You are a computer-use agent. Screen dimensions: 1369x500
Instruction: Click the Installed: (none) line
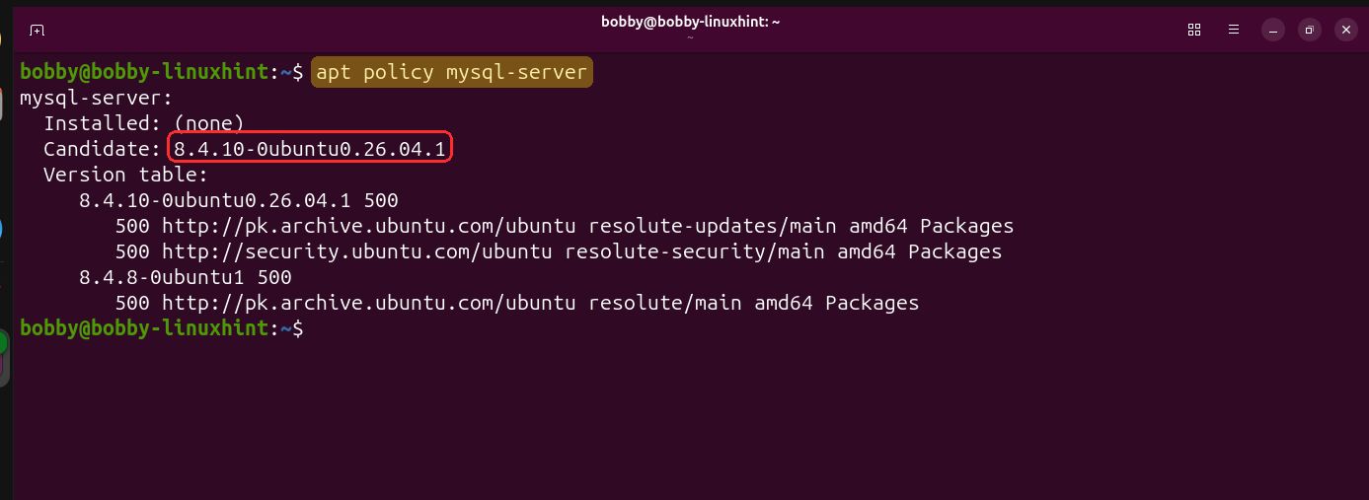click(143, 123)
